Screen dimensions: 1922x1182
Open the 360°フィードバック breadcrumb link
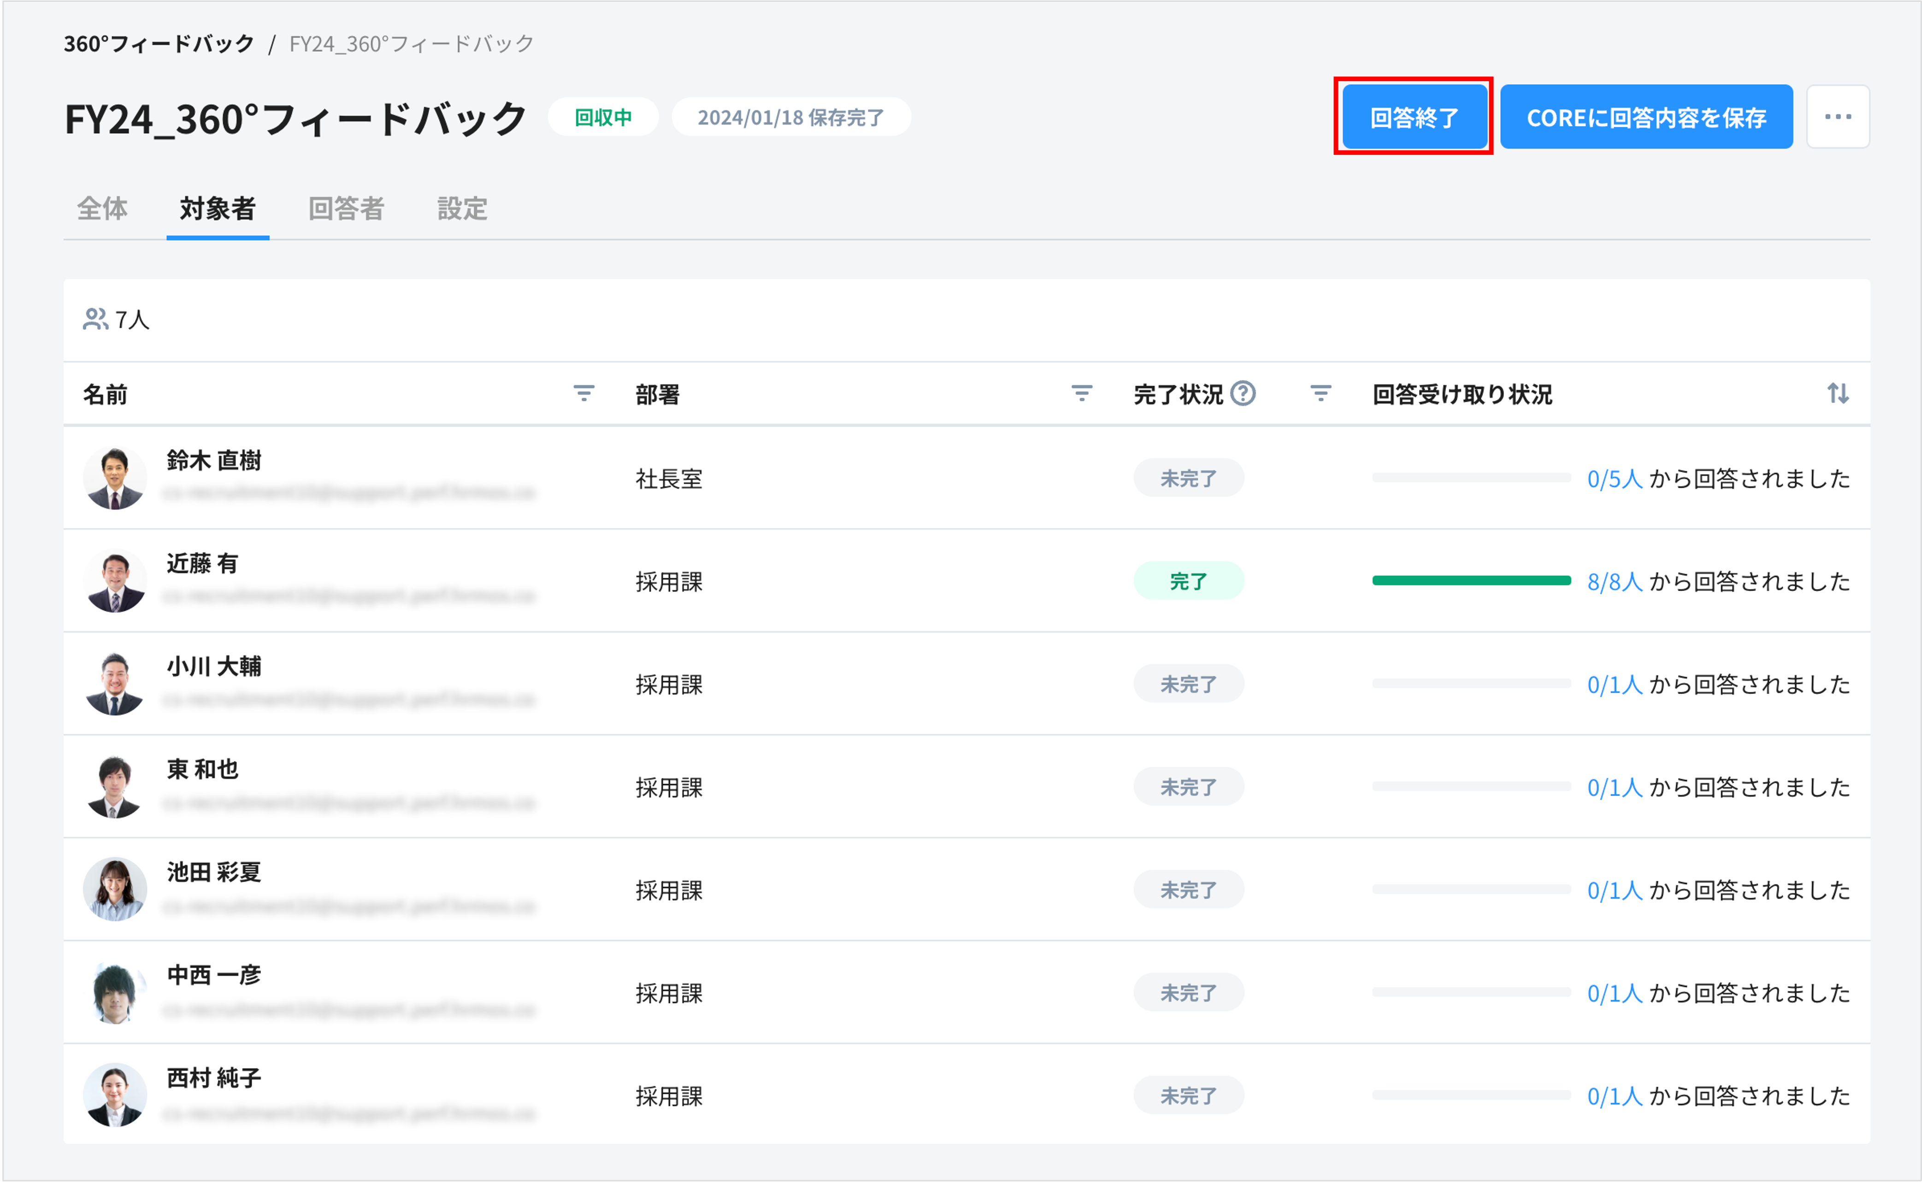point(159,44)
